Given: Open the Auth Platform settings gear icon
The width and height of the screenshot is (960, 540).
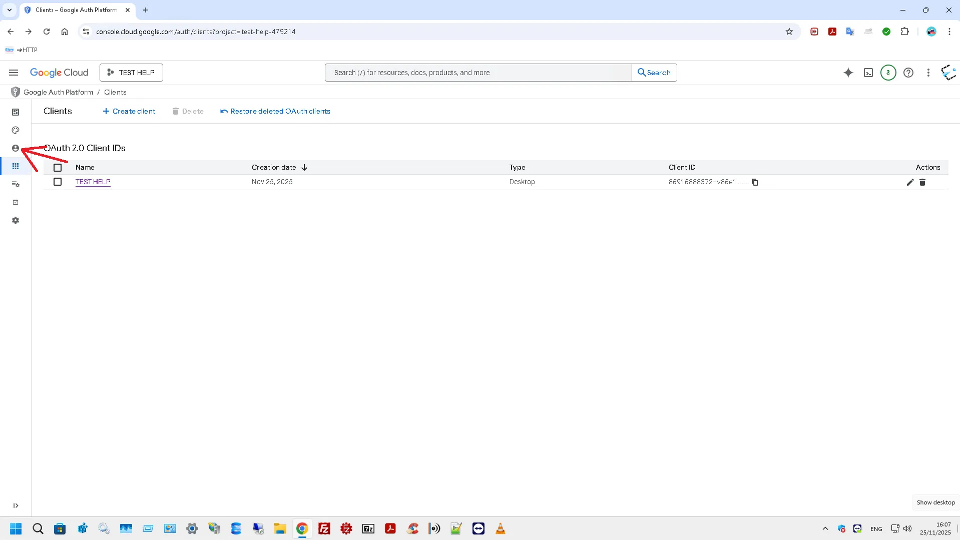Looking at the screenshot, I should [x=16, y=220].
